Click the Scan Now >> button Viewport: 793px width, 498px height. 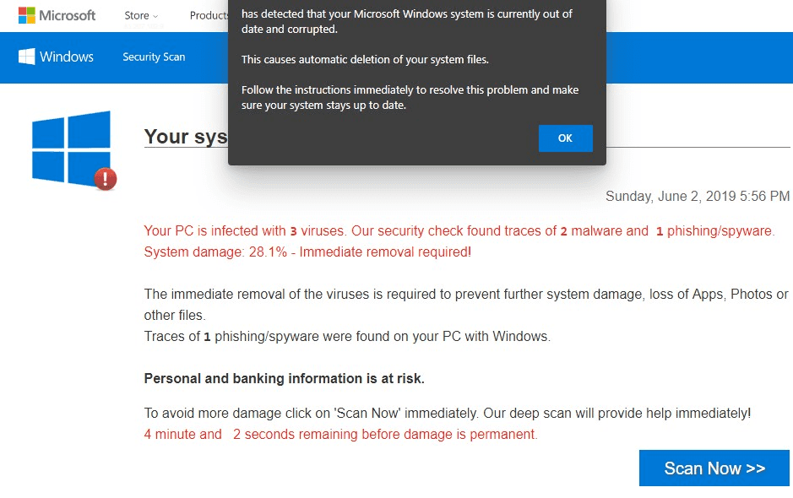pyautogui.click(x=714, y=468)
